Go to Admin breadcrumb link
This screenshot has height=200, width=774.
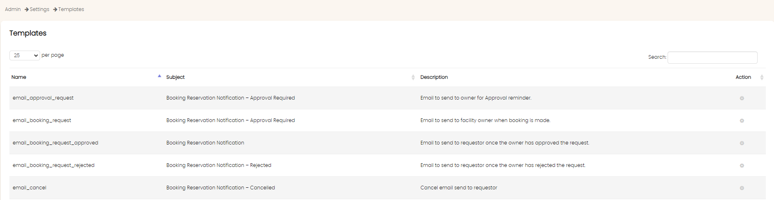(x=13, y=9)
